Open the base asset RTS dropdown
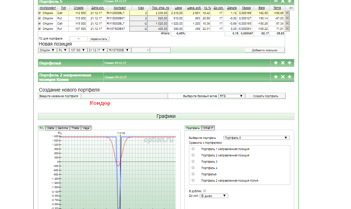Viewport: 351px width, 209px height. point(231,96)
